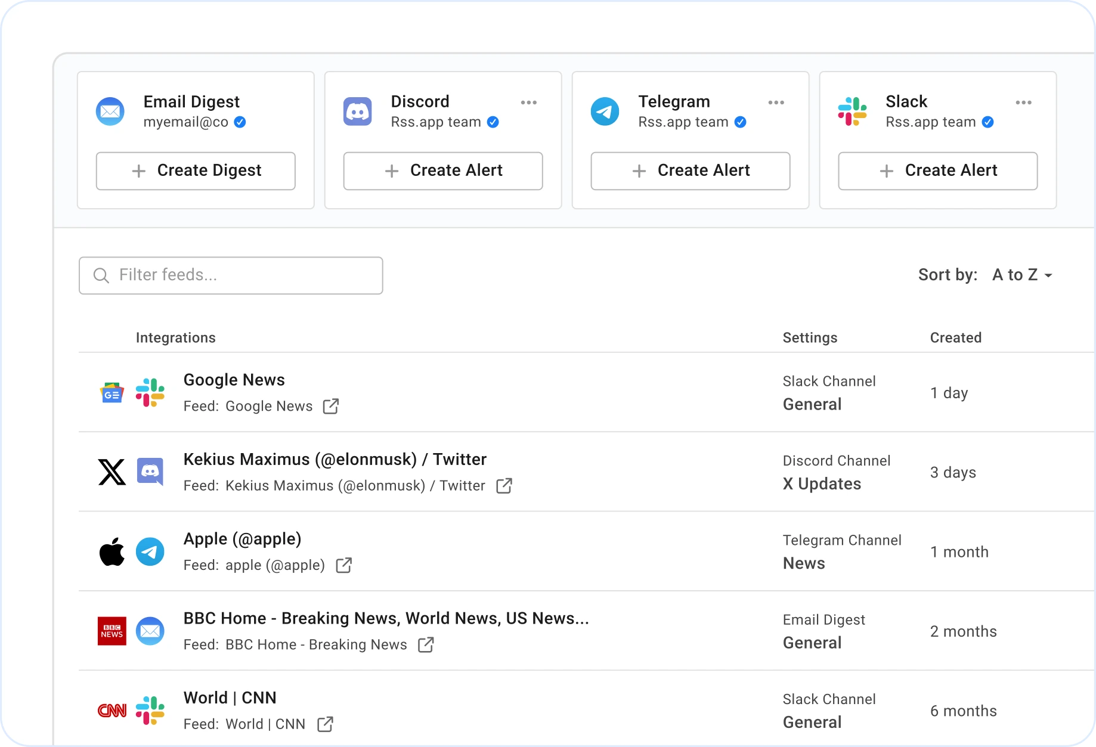Image resolution: width=1096 pixels, height=747 pixels.
Task: Click the Email Digest card title
Action: 191,102
